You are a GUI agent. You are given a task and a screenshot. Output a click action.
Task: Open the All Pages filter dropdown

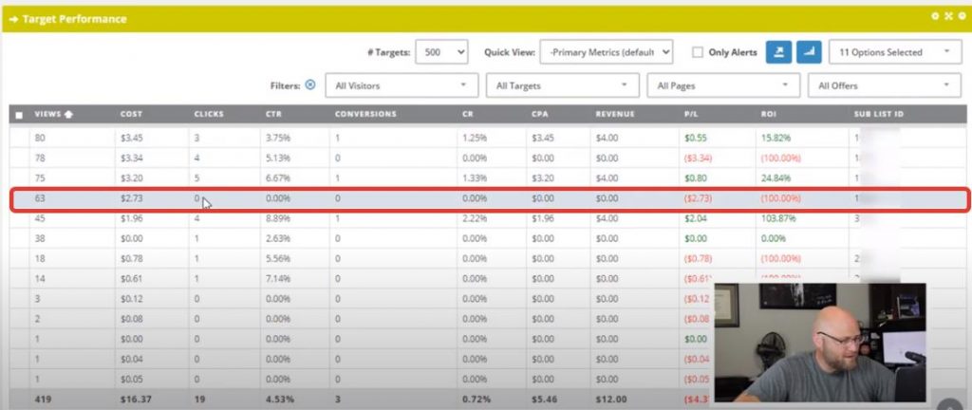723,85
